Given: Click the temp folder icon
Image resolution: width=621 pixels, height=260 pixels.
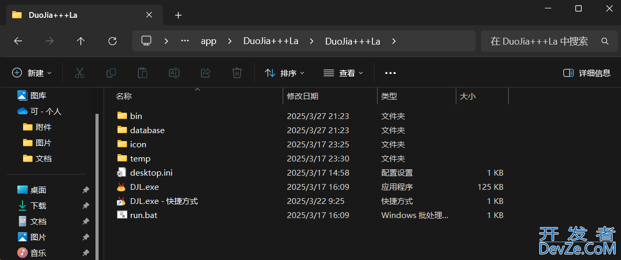Looking at the screenshot, I should coord(122,158).
